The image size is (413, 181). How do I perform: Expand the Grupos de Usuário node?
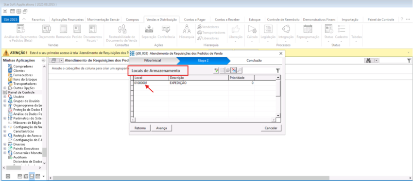coord(5,101)
